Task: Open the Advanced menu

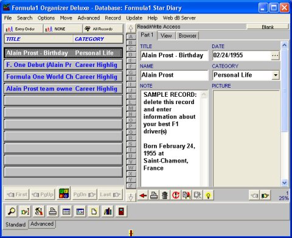Action: [x=89, y=18]
